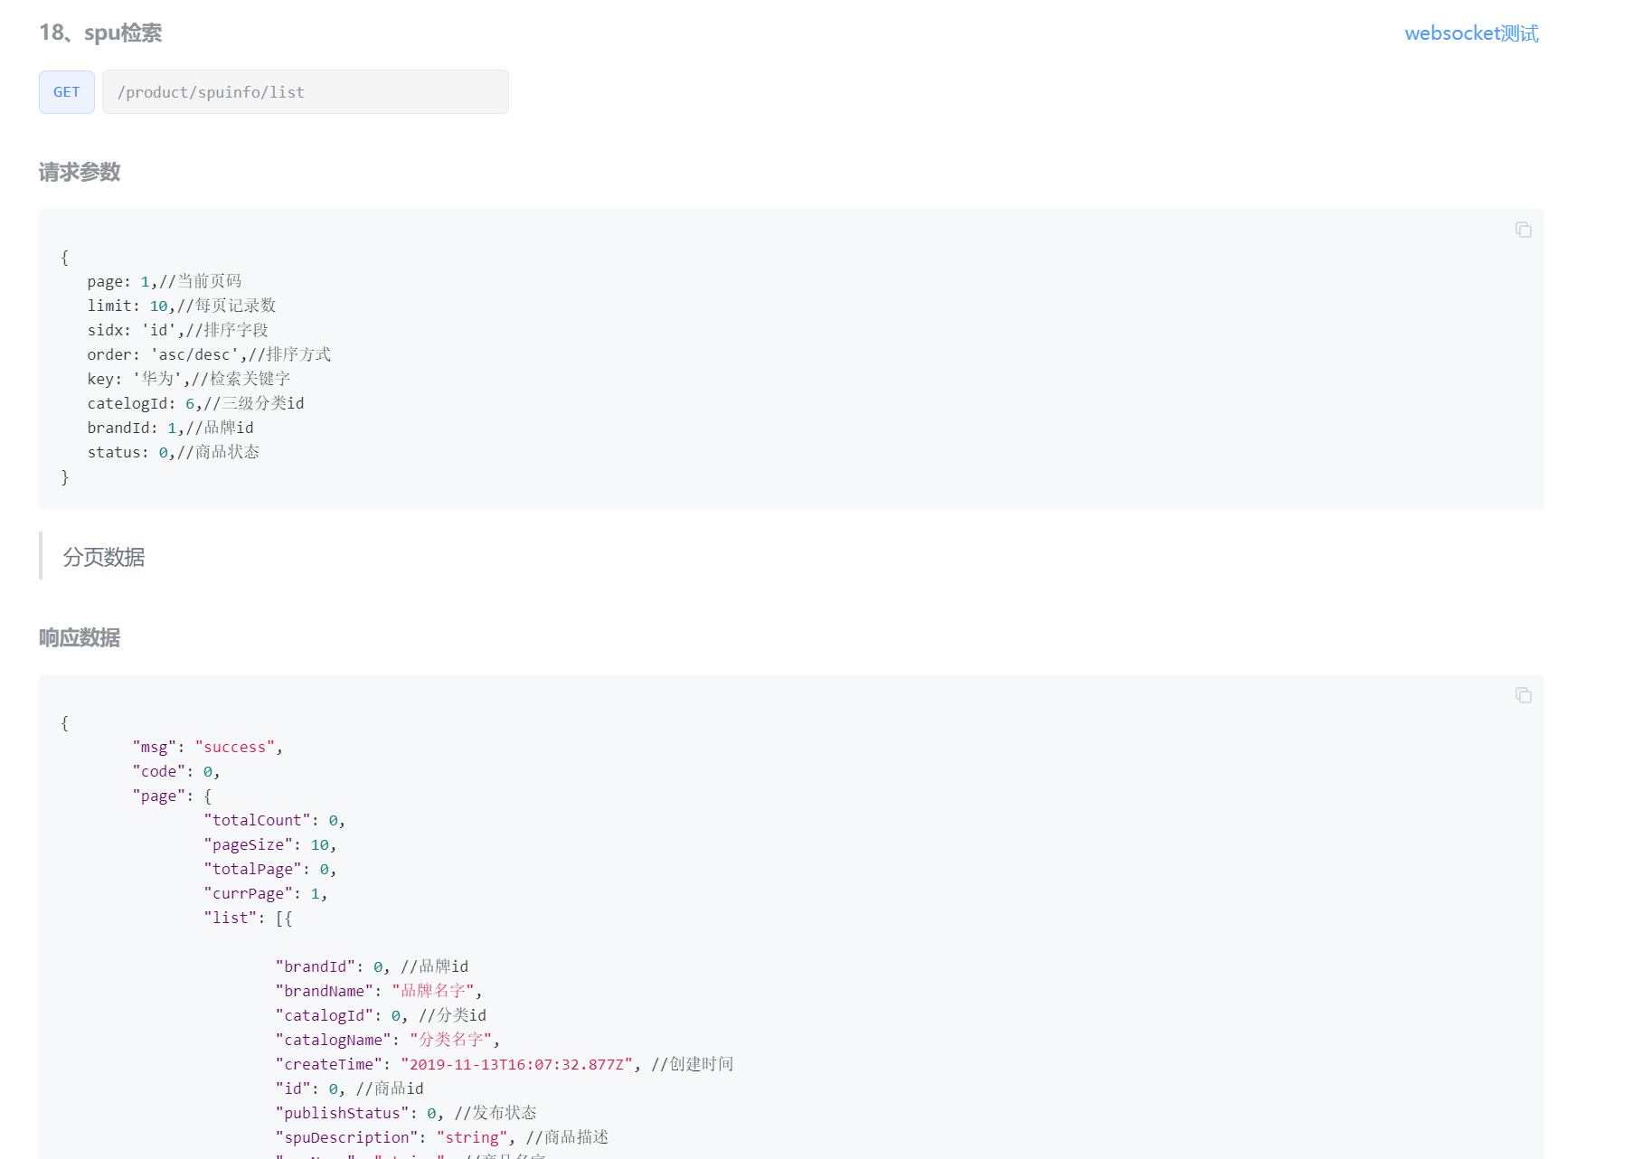Click the line order: 'asc/desc',//排序方式

pyautogui.click(x=209, y=354)
